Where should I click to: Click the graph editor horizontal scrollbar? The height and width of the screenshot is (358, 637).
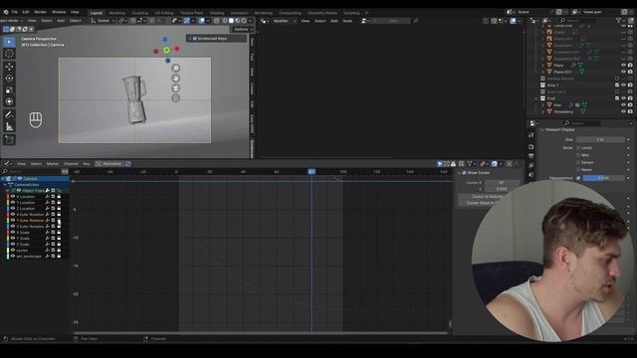261,334
